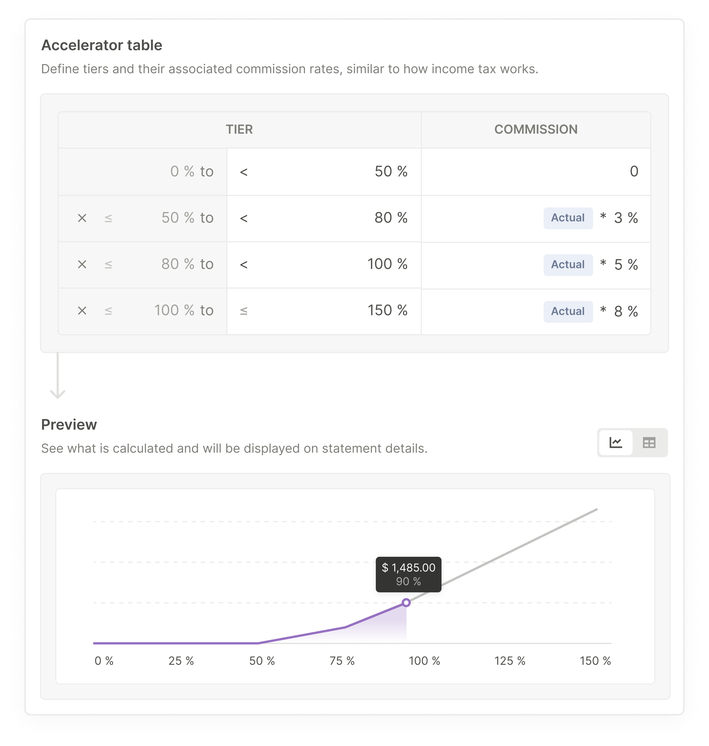Change upper-bound operator before 80%

(244, 218)
